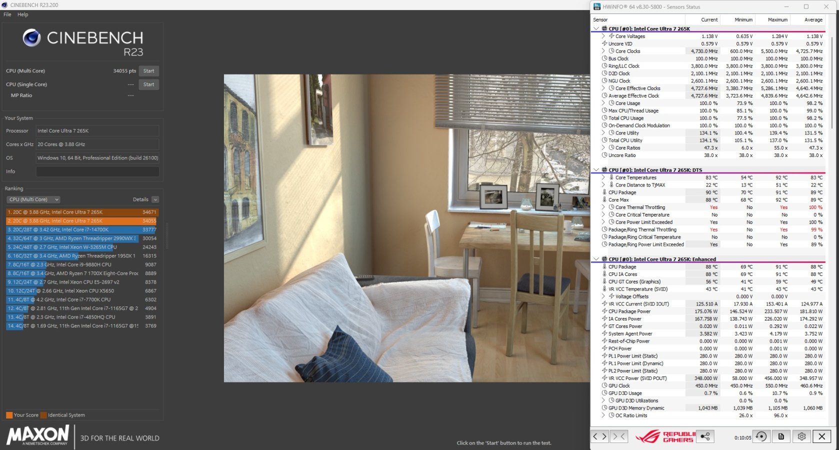Click the X button in HWiNFO bottom toolbar
This screenshot has width=839, height=450.
click(x=821, y=436)
